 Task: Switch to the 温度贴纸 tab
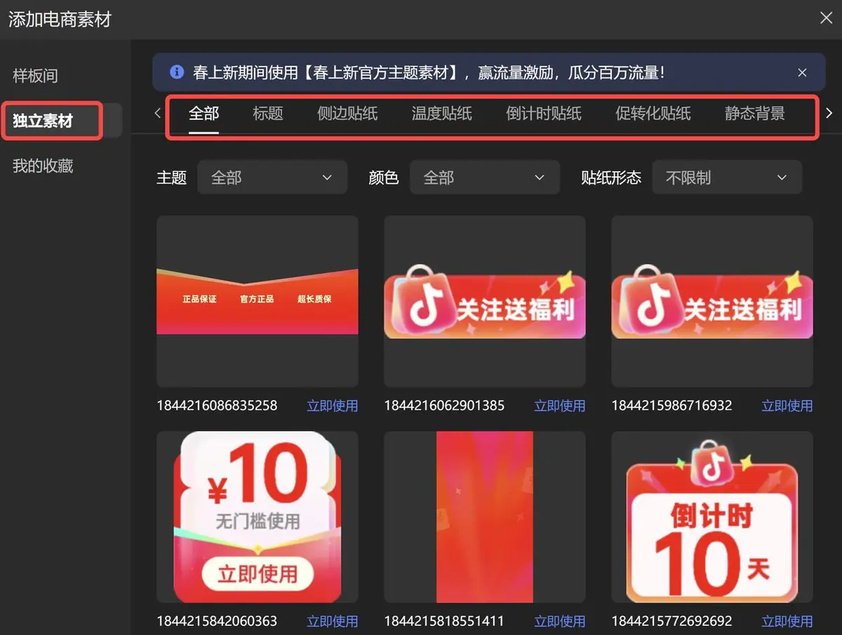click(442, 113)
